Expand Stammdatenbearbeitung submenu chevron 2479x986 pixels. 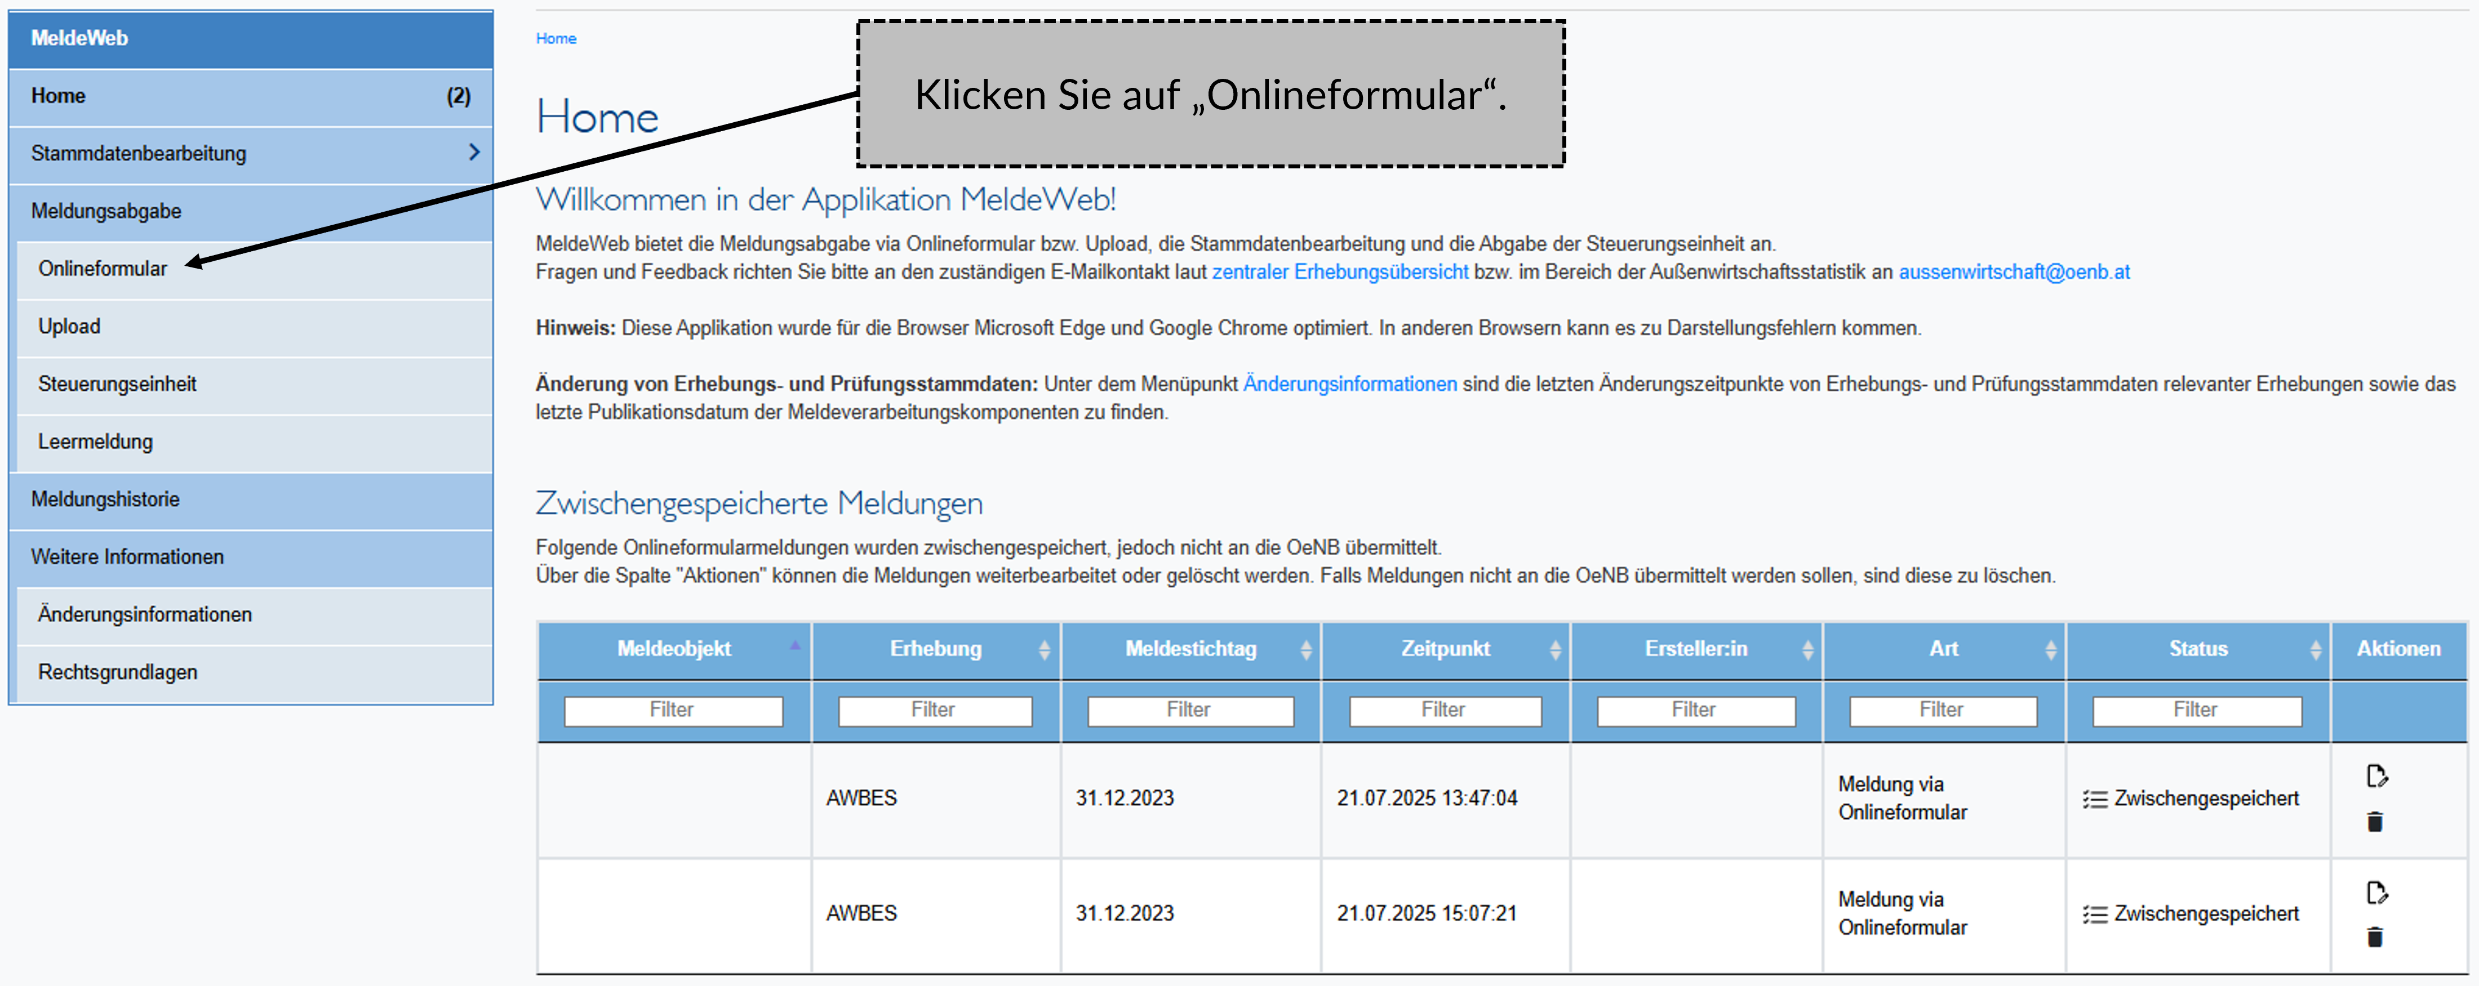[x=473, y=152]
